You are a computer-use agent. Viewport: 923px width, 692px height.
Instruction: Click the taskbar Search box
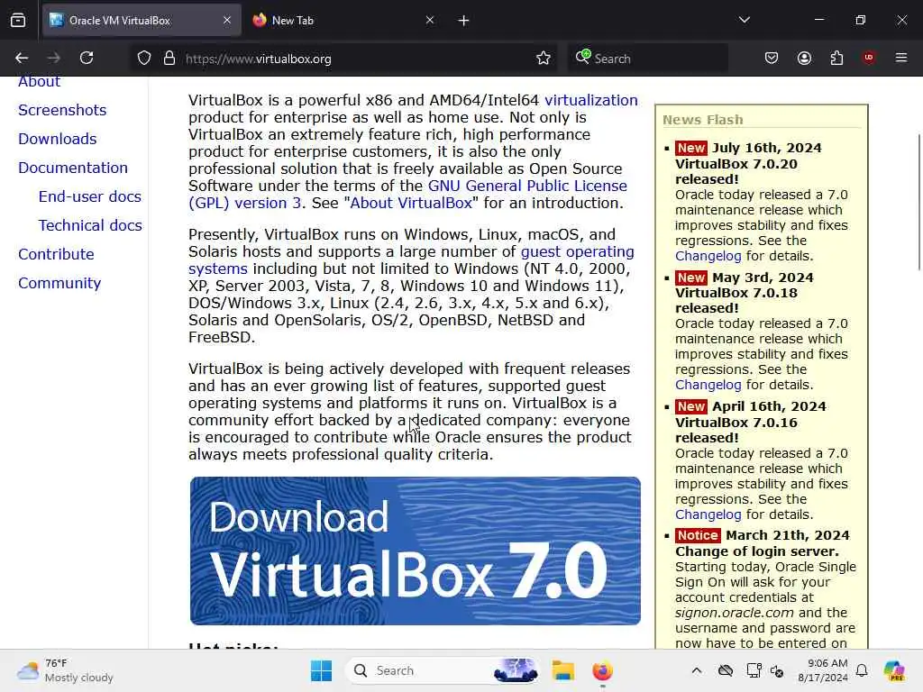point(443,670)
